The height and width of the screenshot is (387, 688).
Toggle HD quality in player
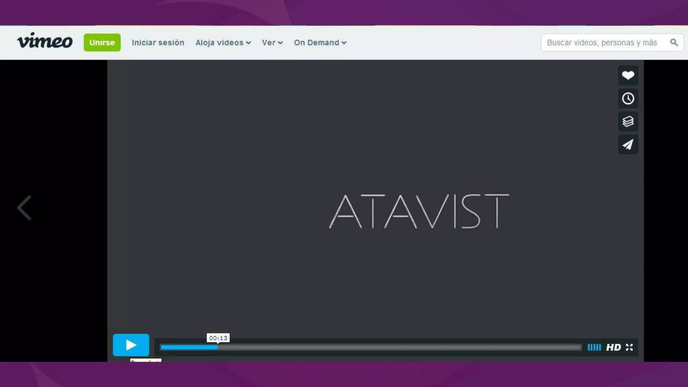613,347
